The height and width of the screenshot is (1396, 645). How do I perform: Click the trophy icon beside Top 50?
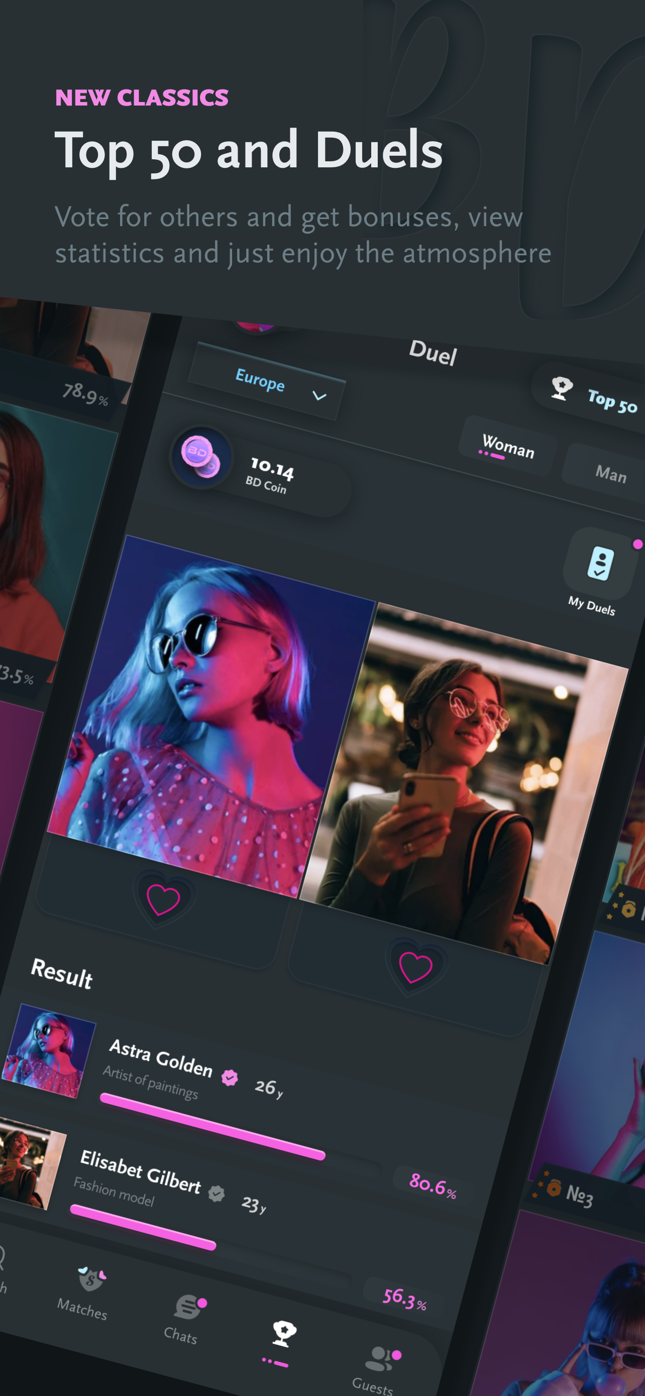pyautogui.click(x=561, y=388)
